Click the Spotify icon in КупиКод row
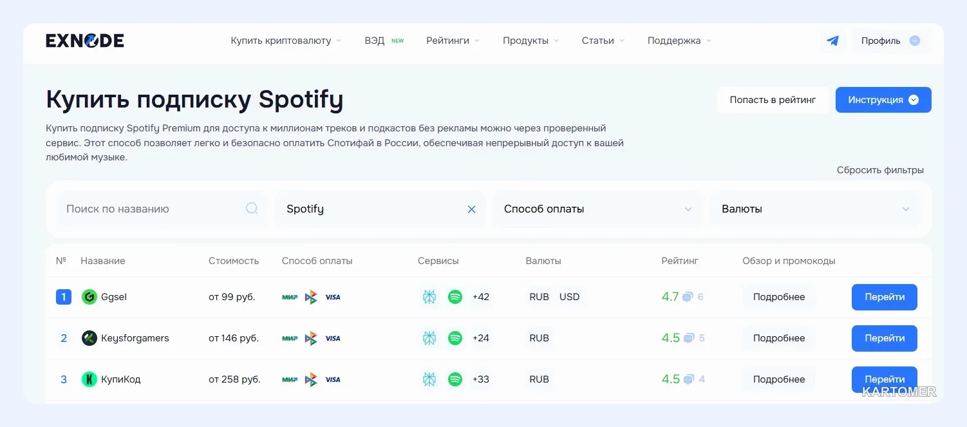 (455, 379)
